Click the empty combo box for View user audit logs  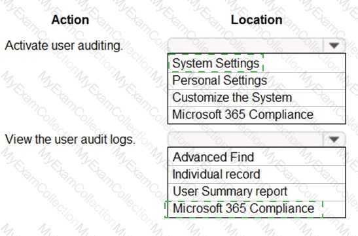point(257,139)
